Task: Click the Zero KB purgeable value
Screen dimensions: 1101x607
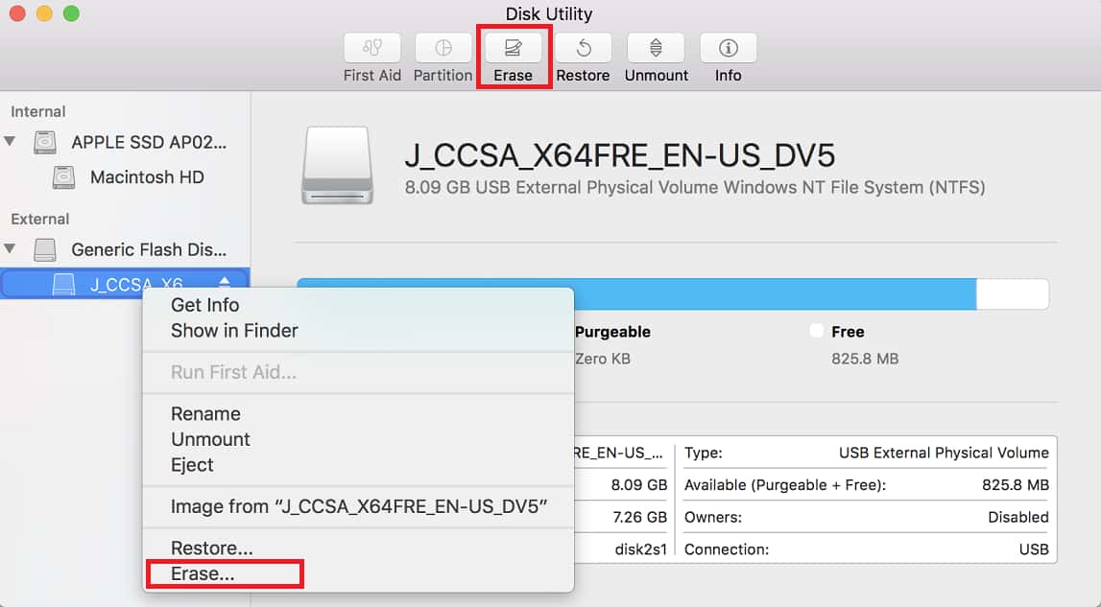Action: pos(603,359)
